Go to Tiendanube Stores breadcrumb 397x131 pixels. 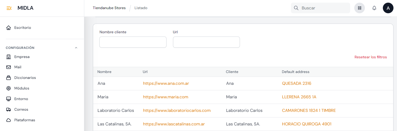point(109,8)
